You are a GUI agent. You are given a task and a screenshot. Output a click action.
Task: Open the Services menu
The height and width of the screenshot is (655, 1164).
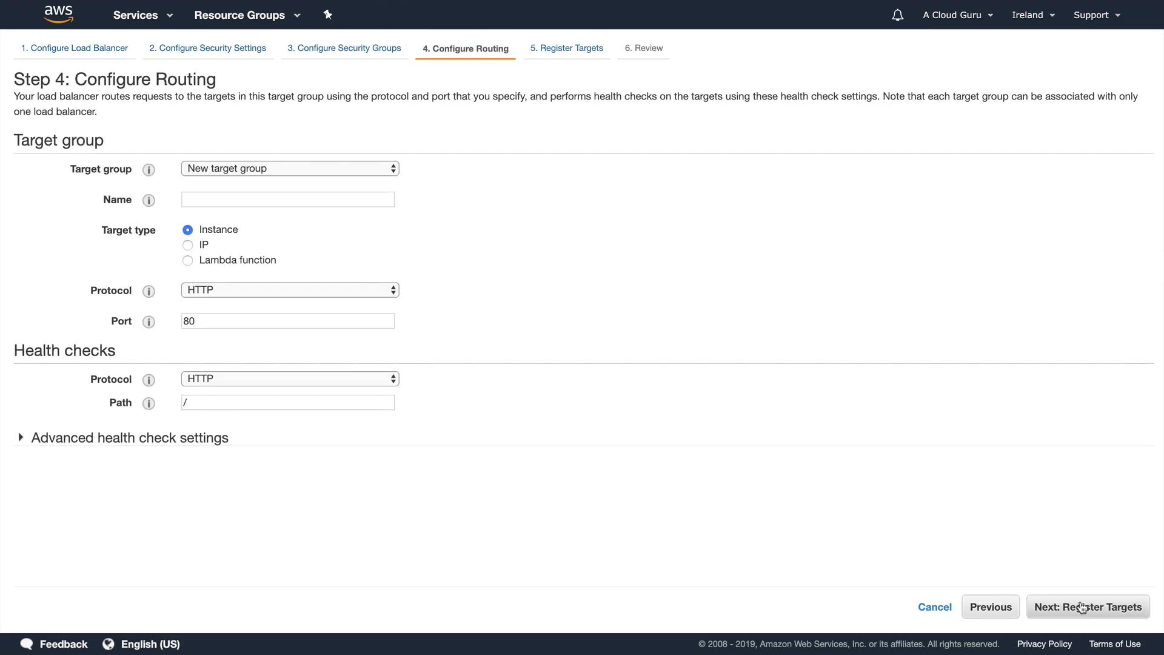pyautogui.click(x=142, y=15)
